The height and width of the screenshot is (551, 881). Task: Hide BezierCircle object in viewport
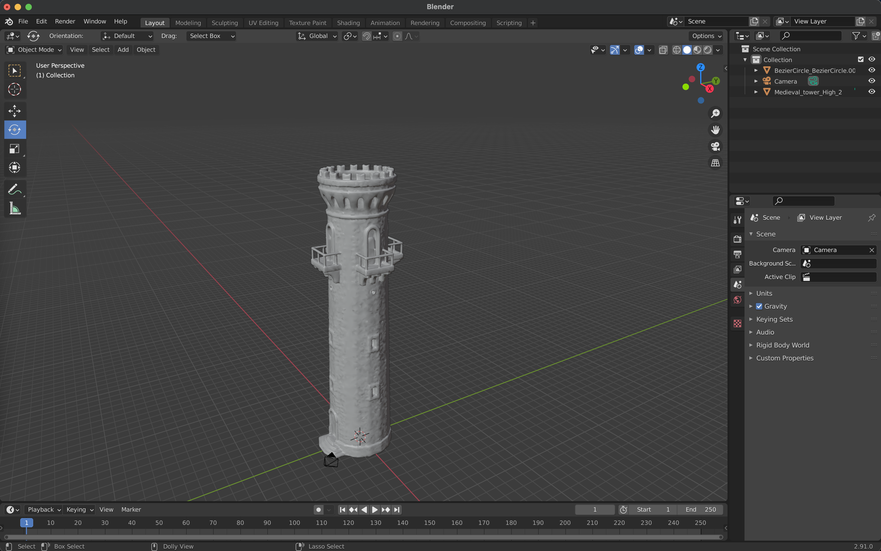(872, 70)
